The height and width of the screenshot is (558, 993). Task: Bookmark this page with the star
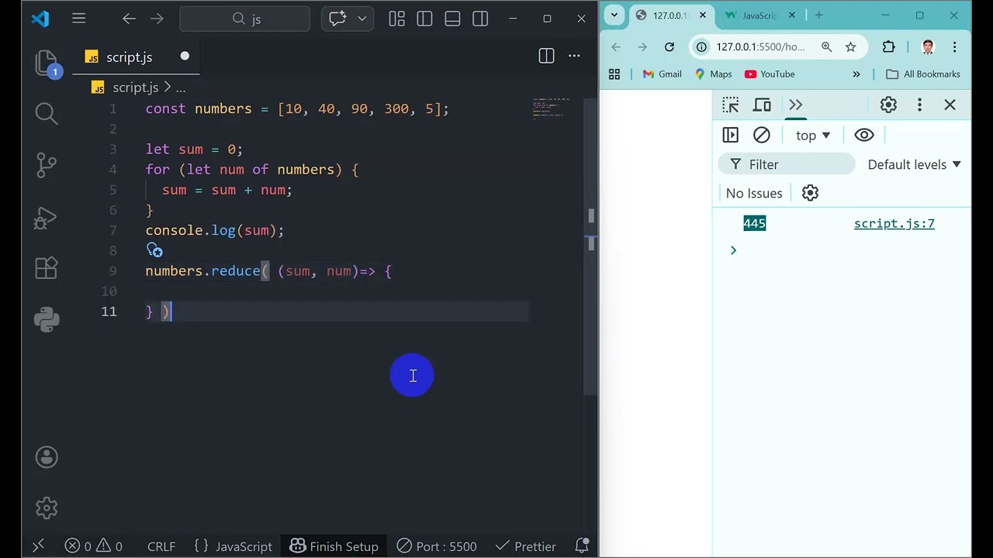tap(850, 46)
